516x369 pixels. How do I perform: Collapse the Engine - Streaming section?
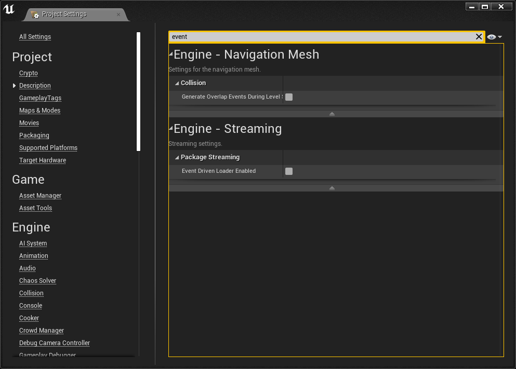tap(171, 128)
